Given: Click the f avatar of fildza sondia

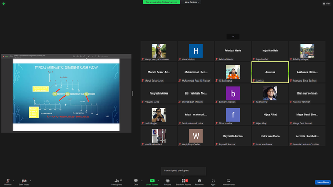Looking at the screenshot, I should coord(233,114).
